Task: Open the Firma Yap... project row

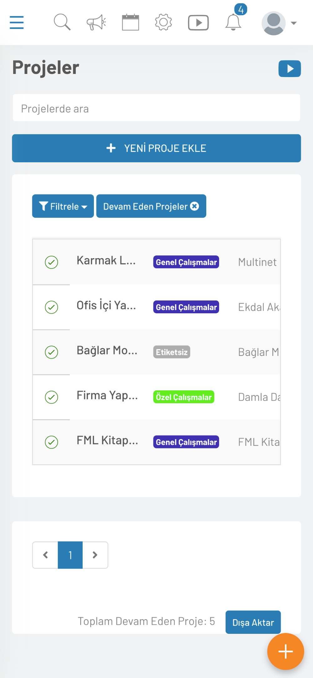Action: tap(156, 397)
